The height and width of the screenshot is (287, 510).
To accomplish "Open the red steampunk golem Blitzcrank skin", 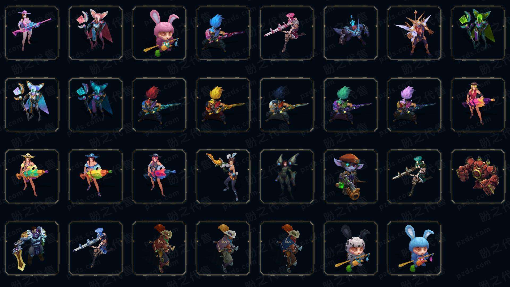I will point(478,177).
